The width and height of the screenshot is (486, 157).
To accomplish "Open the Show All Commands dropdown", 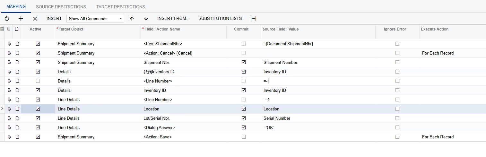I will click(x=95, y=19).
